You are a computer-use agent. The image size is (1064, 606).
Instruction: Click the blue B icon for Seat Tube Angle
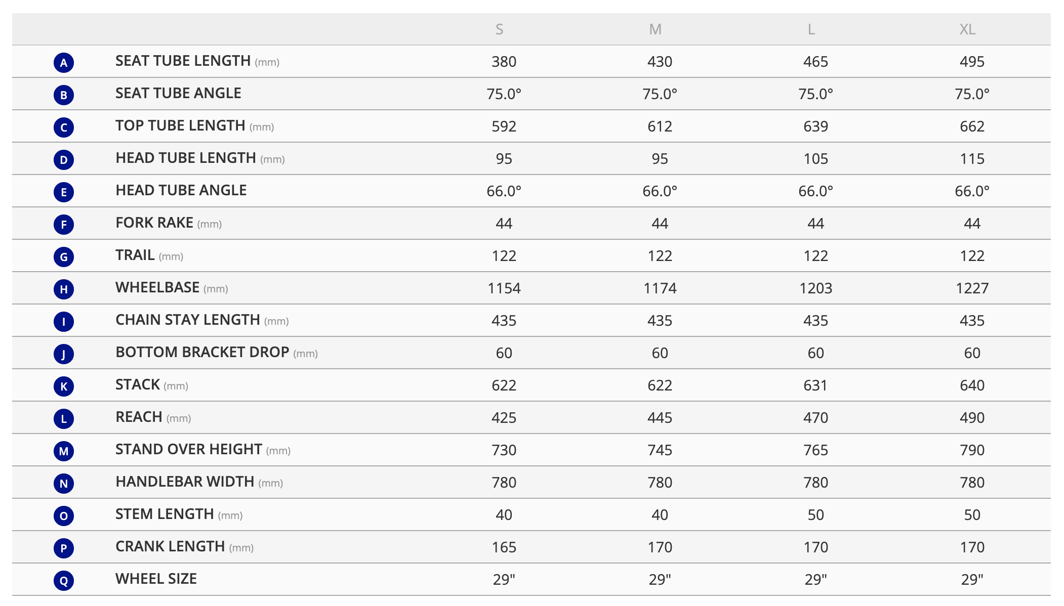64,95
